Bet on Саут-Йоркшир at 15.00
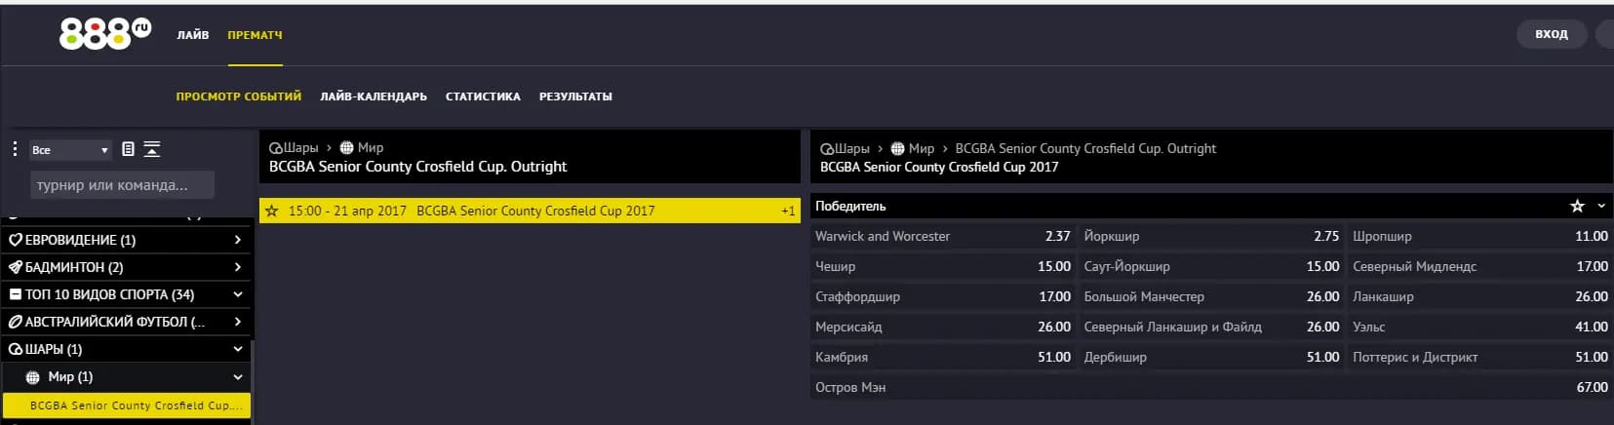Viewport: 1614px width, 425px height. click(1211, 266)
